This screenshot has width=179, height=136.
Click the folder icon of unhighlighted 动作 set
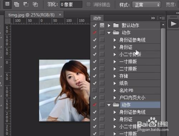tap(116, 33)
